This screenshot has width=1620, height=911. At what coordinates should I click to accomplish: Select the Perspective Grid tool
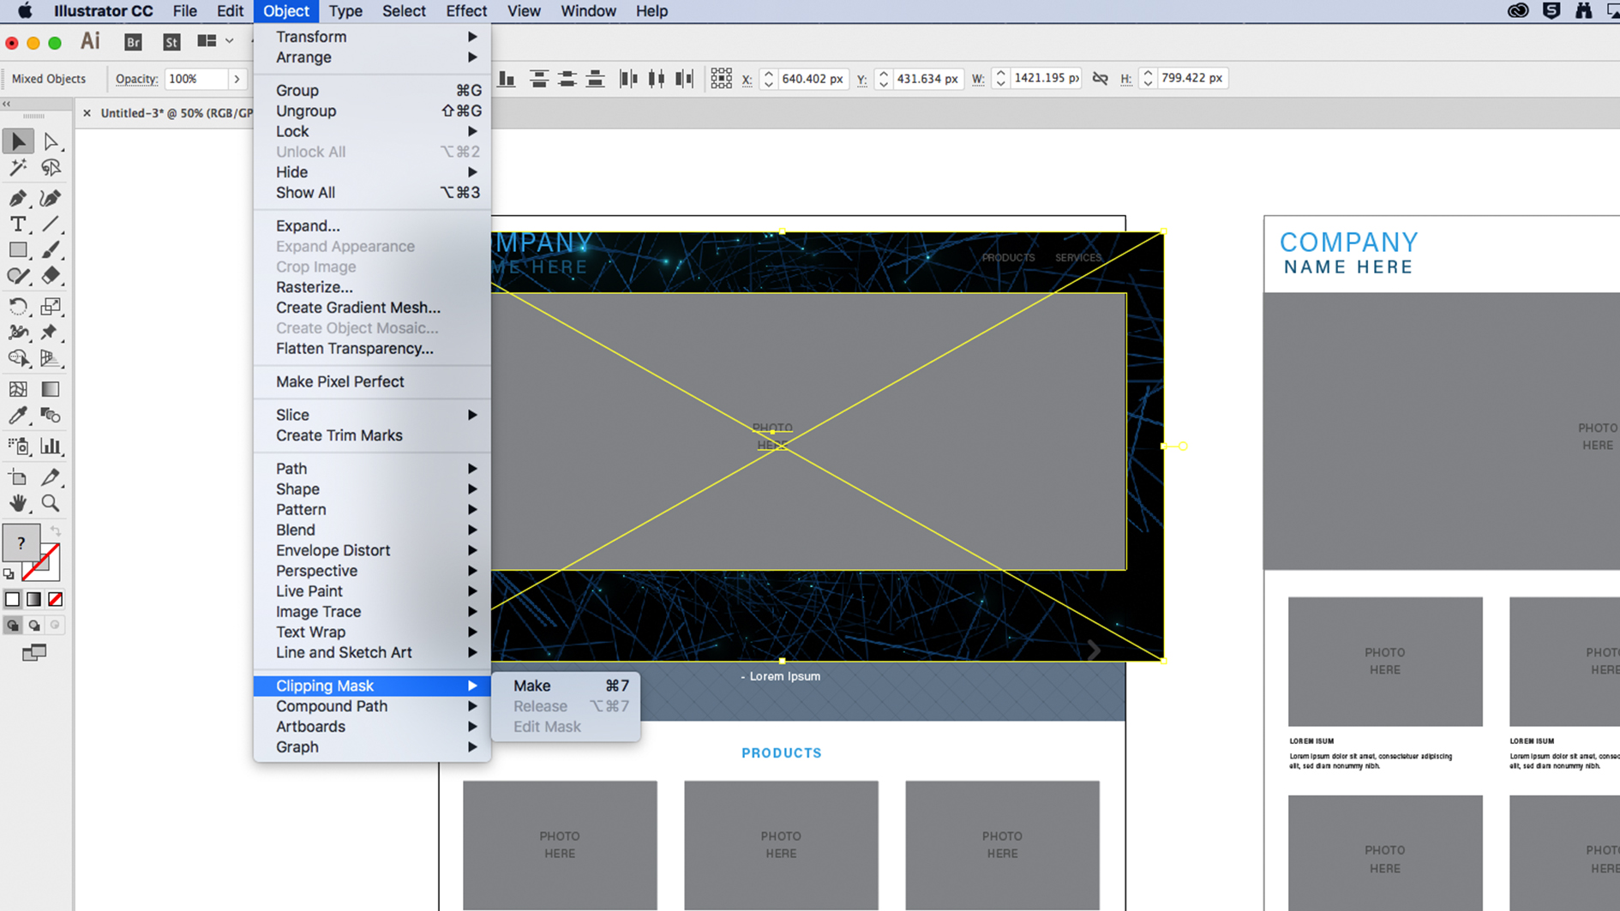[x=51, y=358]
